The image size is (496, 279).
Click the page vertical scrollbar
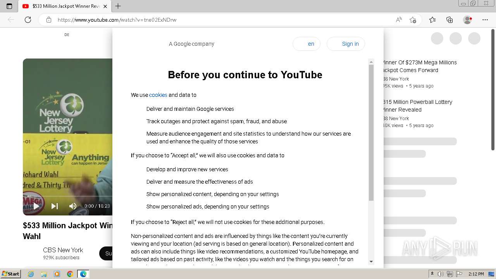(x=493, y=89)
